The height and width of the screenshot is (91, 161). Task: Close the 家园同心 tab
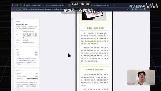(x=43, y=5)
